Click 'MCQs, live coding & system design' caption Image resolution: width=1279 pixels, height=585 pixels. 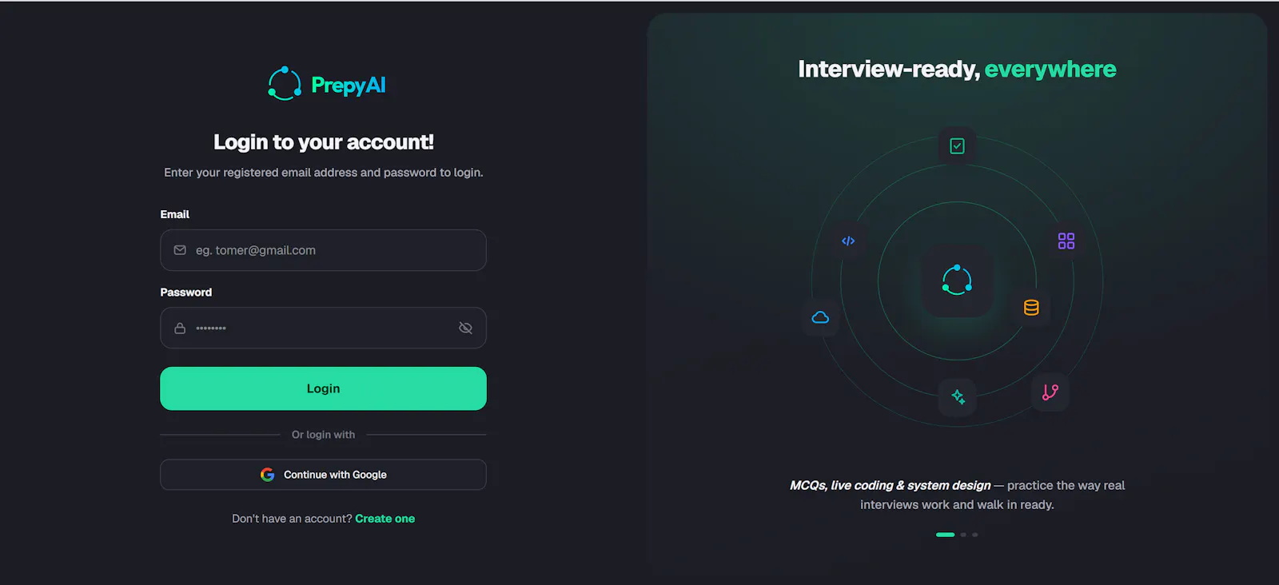(890, 485)
